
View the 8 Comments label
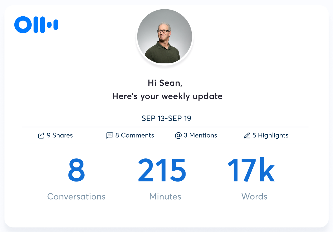[134, 135]
